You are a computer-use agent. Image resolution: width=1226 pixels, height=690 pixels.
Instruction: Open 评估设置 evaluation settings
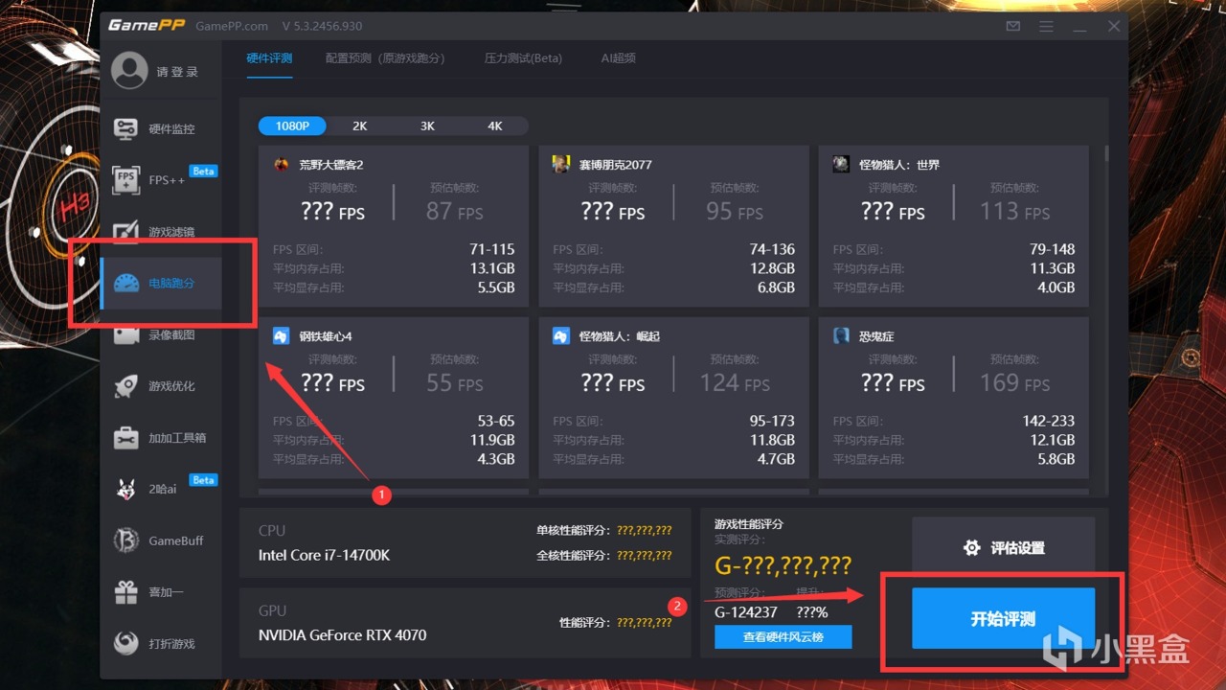click(1003, 548)
